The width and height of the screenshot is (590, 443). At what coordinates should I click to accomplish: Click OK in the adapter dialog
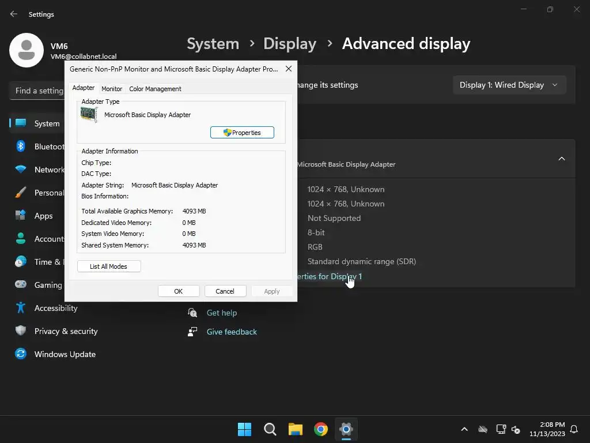point(179,291)
